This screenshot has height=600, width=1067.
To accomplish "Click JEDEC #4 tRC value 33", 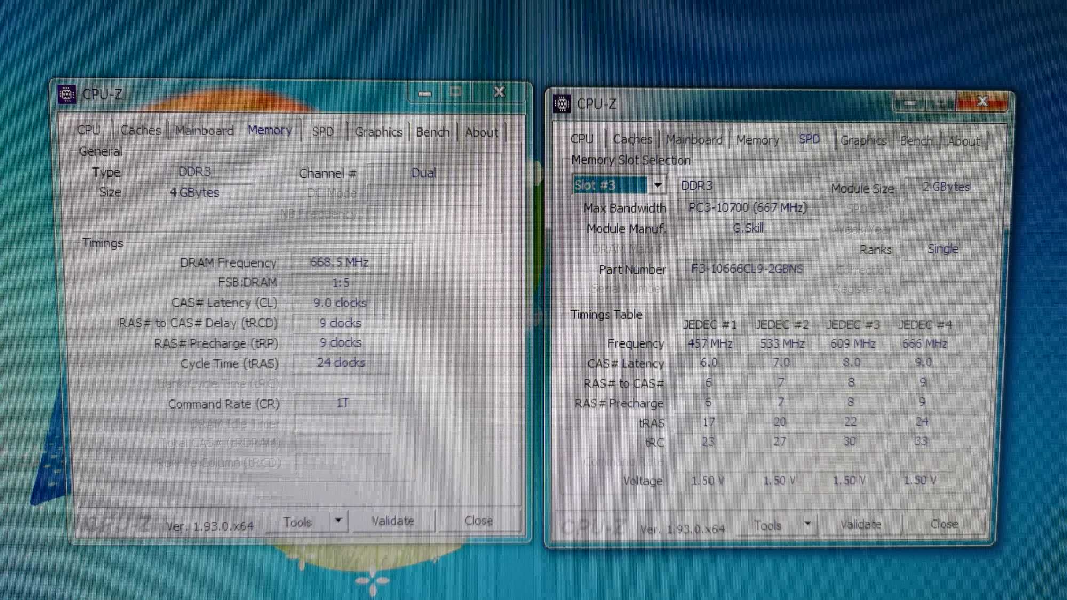I will [921, 442].
